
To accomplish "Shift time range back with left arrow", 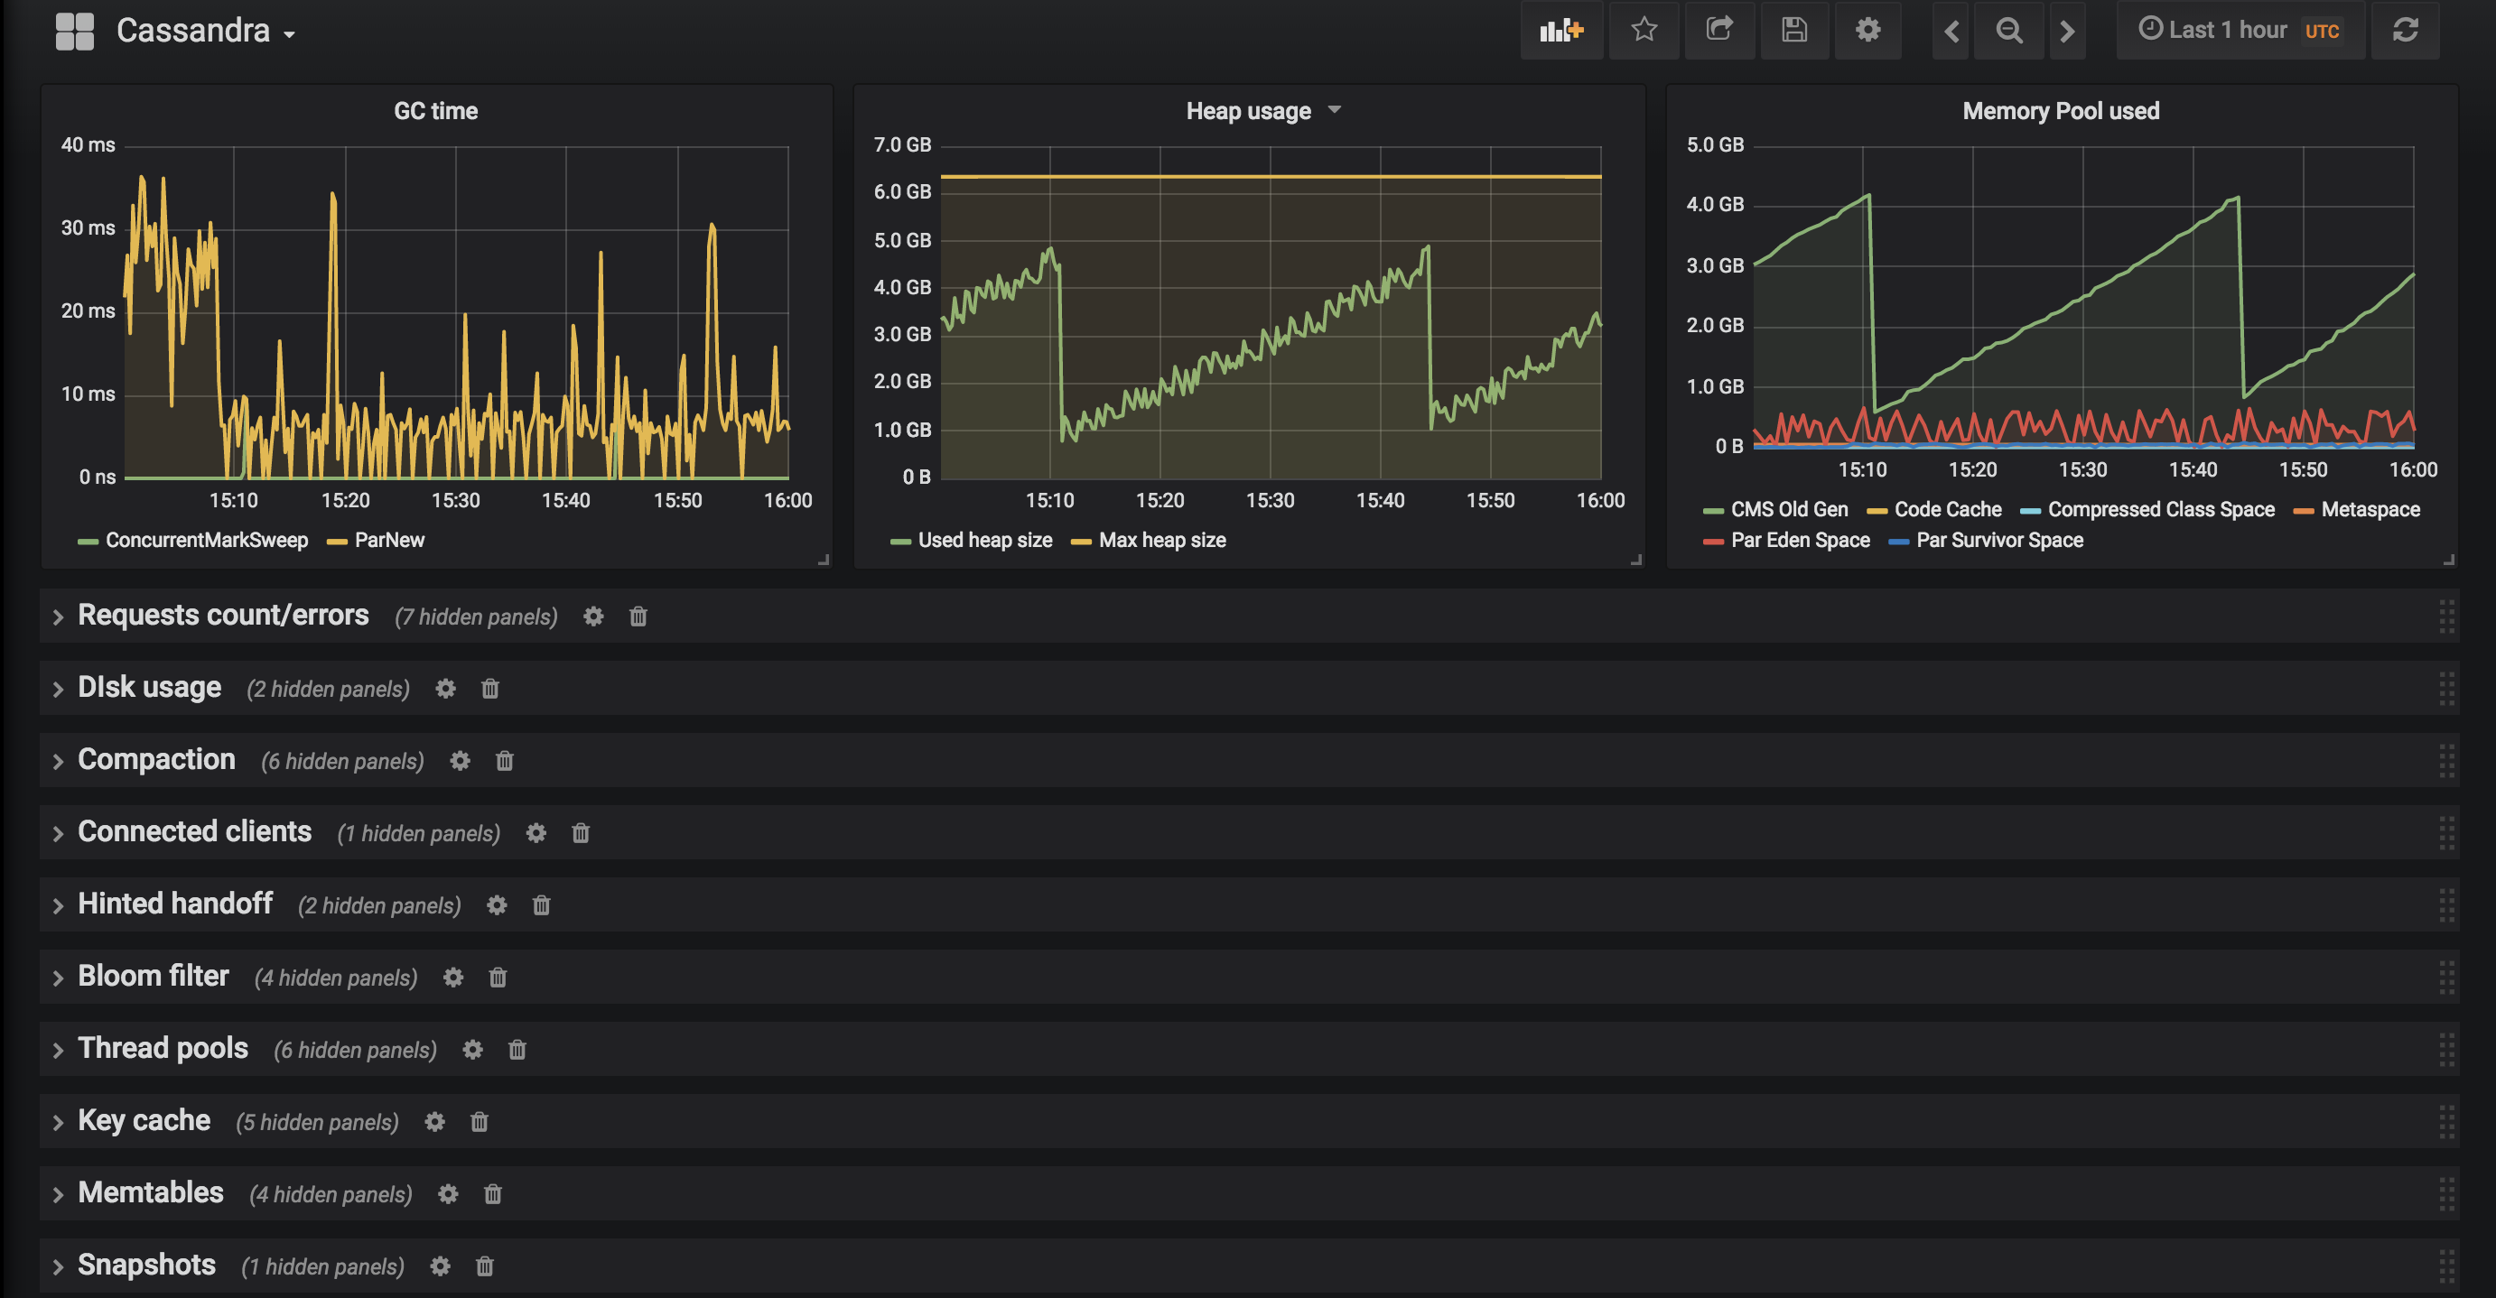I will 1951,31.
